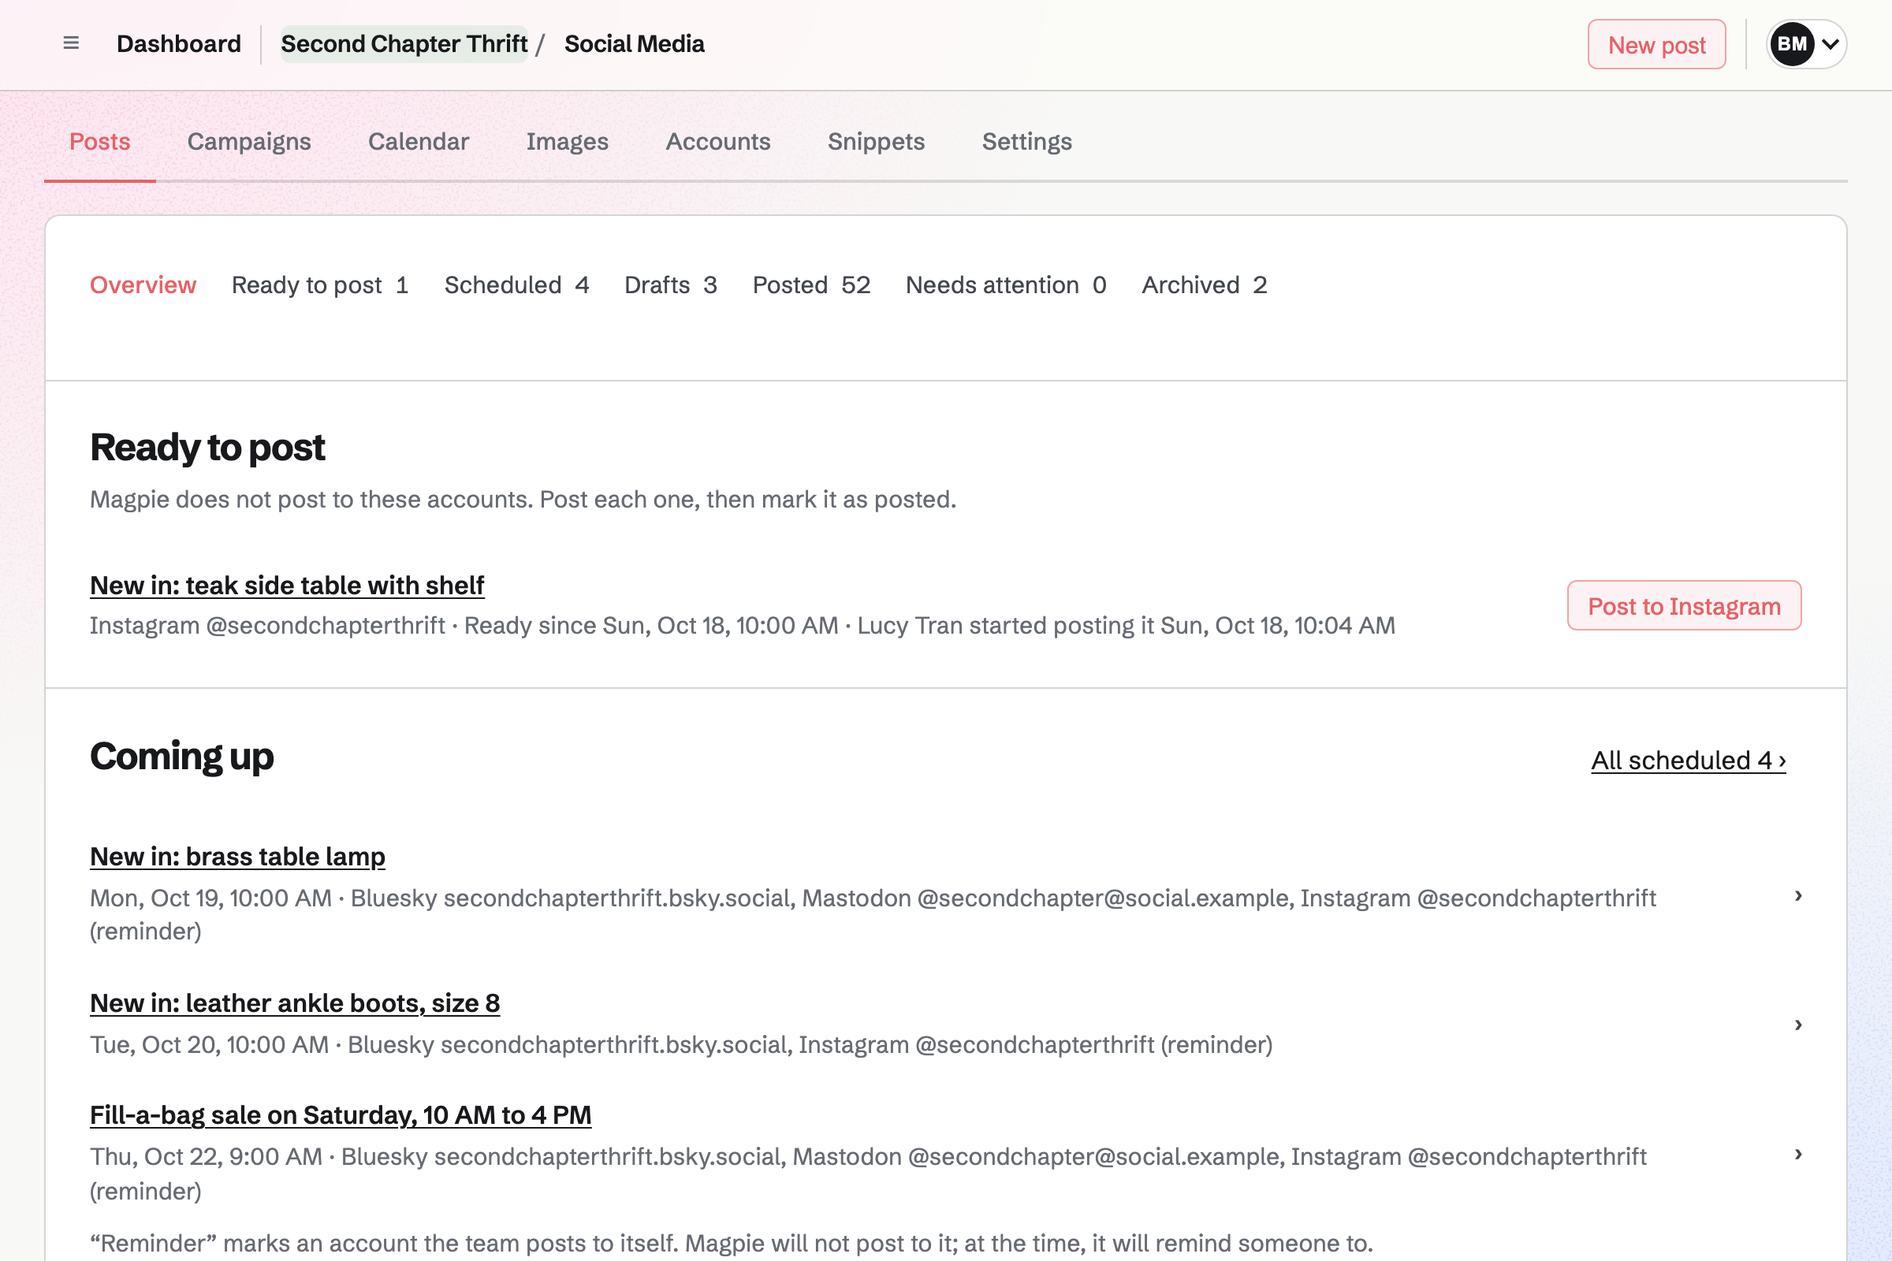Open leather ankle boots, size 8 post

(295, 1002)
